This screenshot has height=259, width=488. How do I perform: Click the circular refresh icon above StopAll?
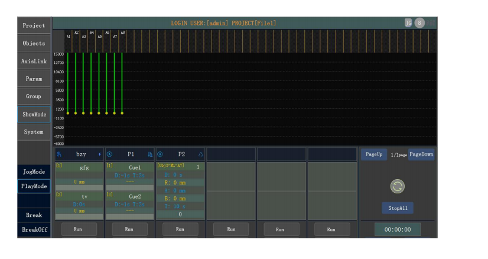pos(397,186)
